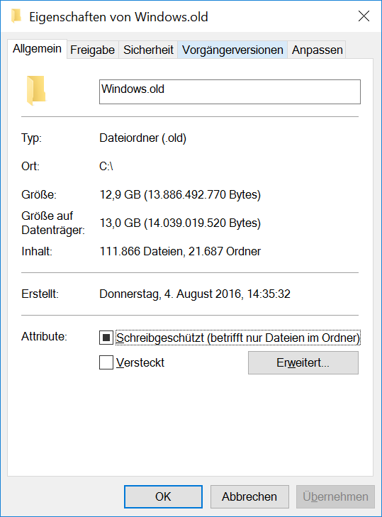Click the Versteckt label text
The height and width of the screenshot is (517, 382).
(140, 362)
